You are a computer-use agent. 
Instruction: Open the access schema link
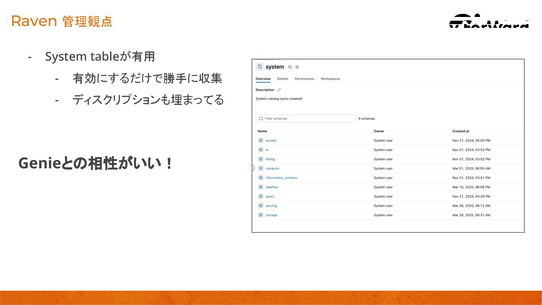271,140
